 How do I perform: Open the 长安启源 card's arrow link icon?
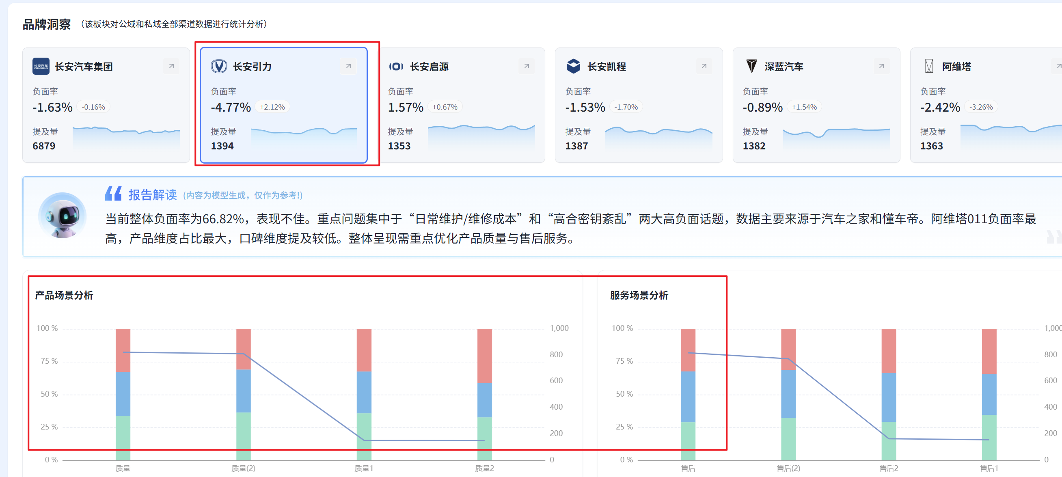527,66
